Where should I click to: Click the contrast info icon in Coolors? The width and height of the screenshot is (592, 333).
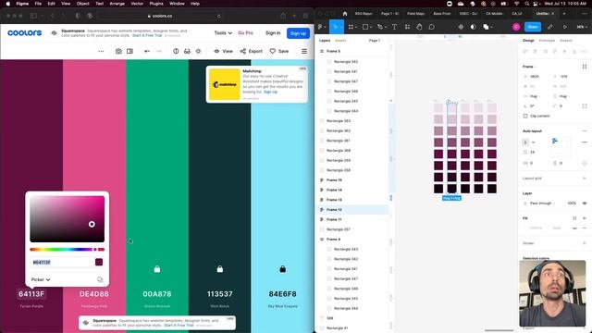[176, 51]
